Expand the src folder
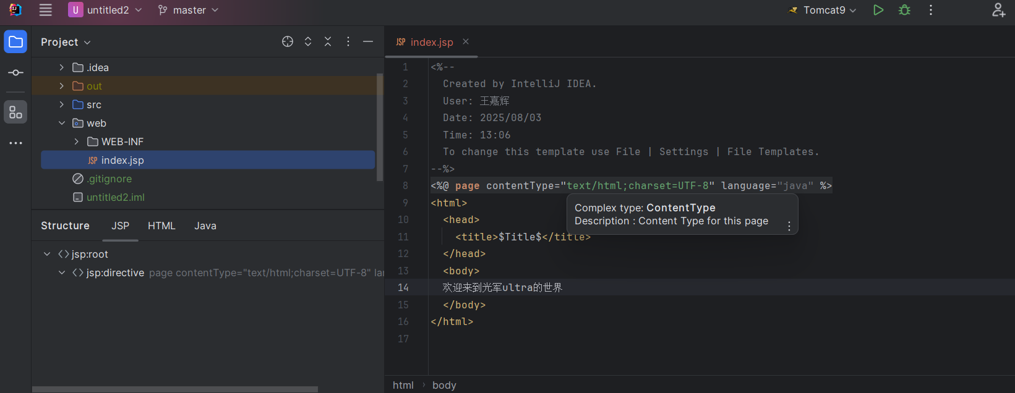The image size is (1015, 393). point(62,104)
